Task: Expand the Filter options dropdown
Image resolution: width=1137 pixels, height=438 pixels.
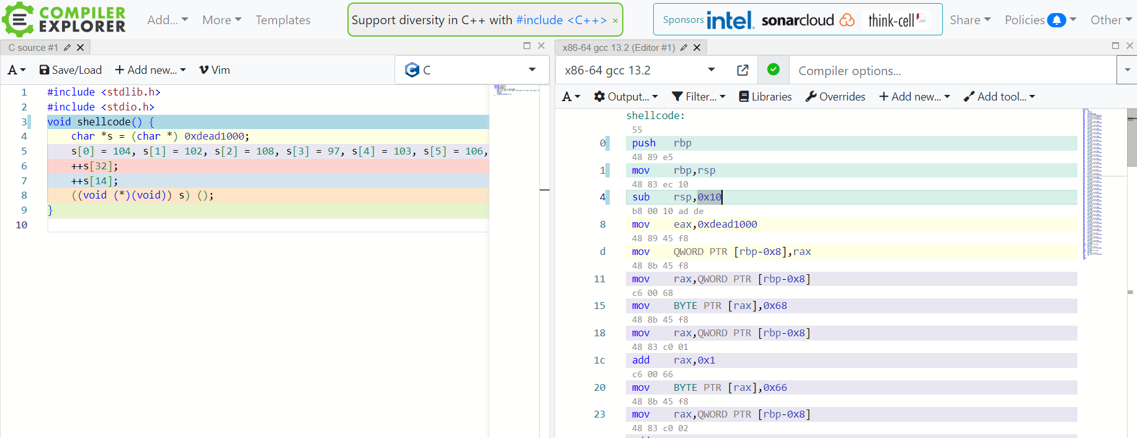Action: [698, 97]
